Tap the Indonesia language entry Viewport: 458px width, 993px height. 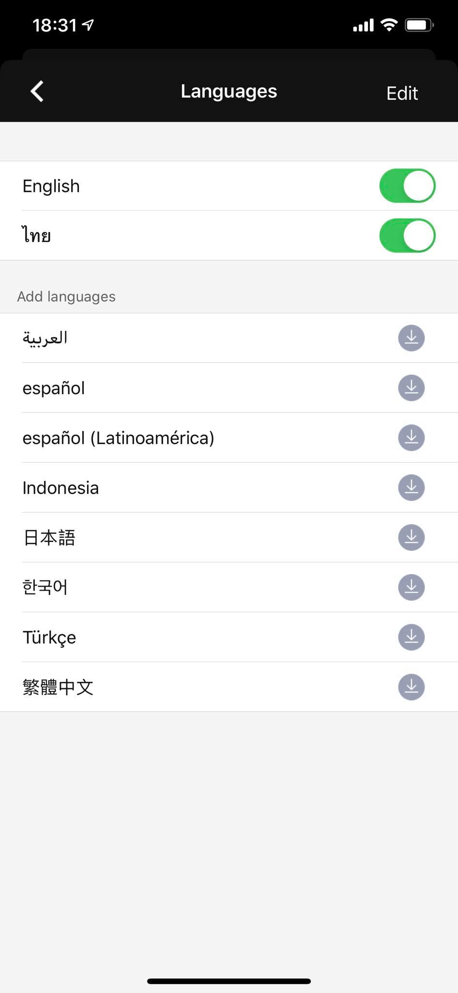tap(61, 488)
